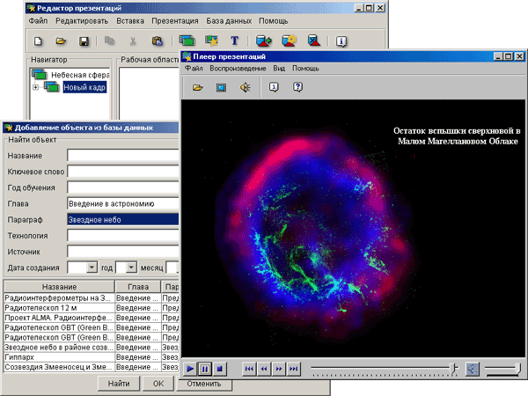
Task: Open file via player's folder icon
Action: [x=198, y=87]
